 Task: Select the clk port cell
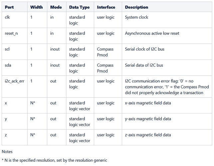[7, 17]
